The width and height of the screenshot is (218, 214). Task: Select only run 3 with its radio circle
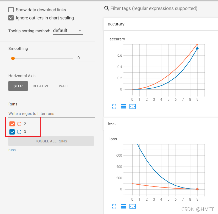coord(19,132)
